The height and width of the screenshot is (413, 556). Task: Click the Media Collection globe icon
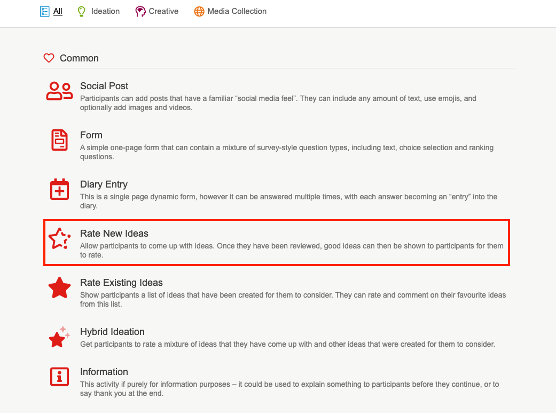199,11
